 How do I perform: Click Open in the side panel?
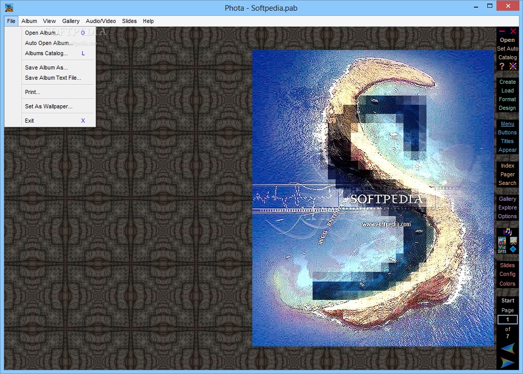[507, 40]
